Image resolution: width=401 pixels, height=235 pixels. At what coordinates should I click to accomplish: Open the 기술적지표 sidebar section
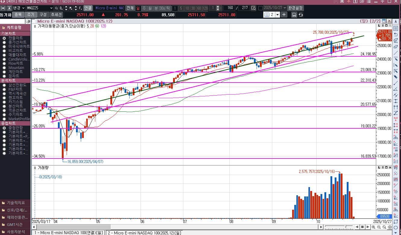pos(15,203)
